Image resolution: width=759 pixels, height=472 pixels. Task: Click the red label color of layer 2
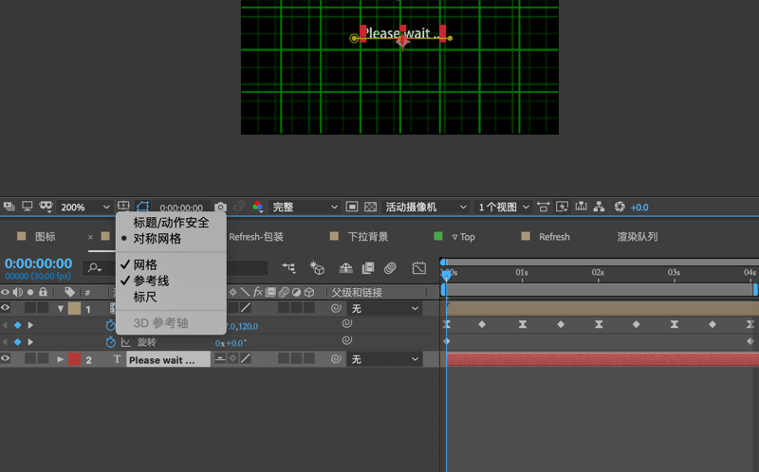74,359
